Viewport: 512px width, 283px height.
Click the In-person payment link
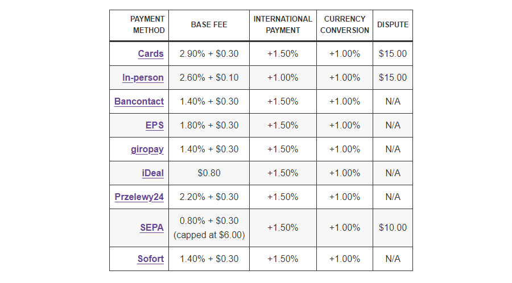pos(143,78)
